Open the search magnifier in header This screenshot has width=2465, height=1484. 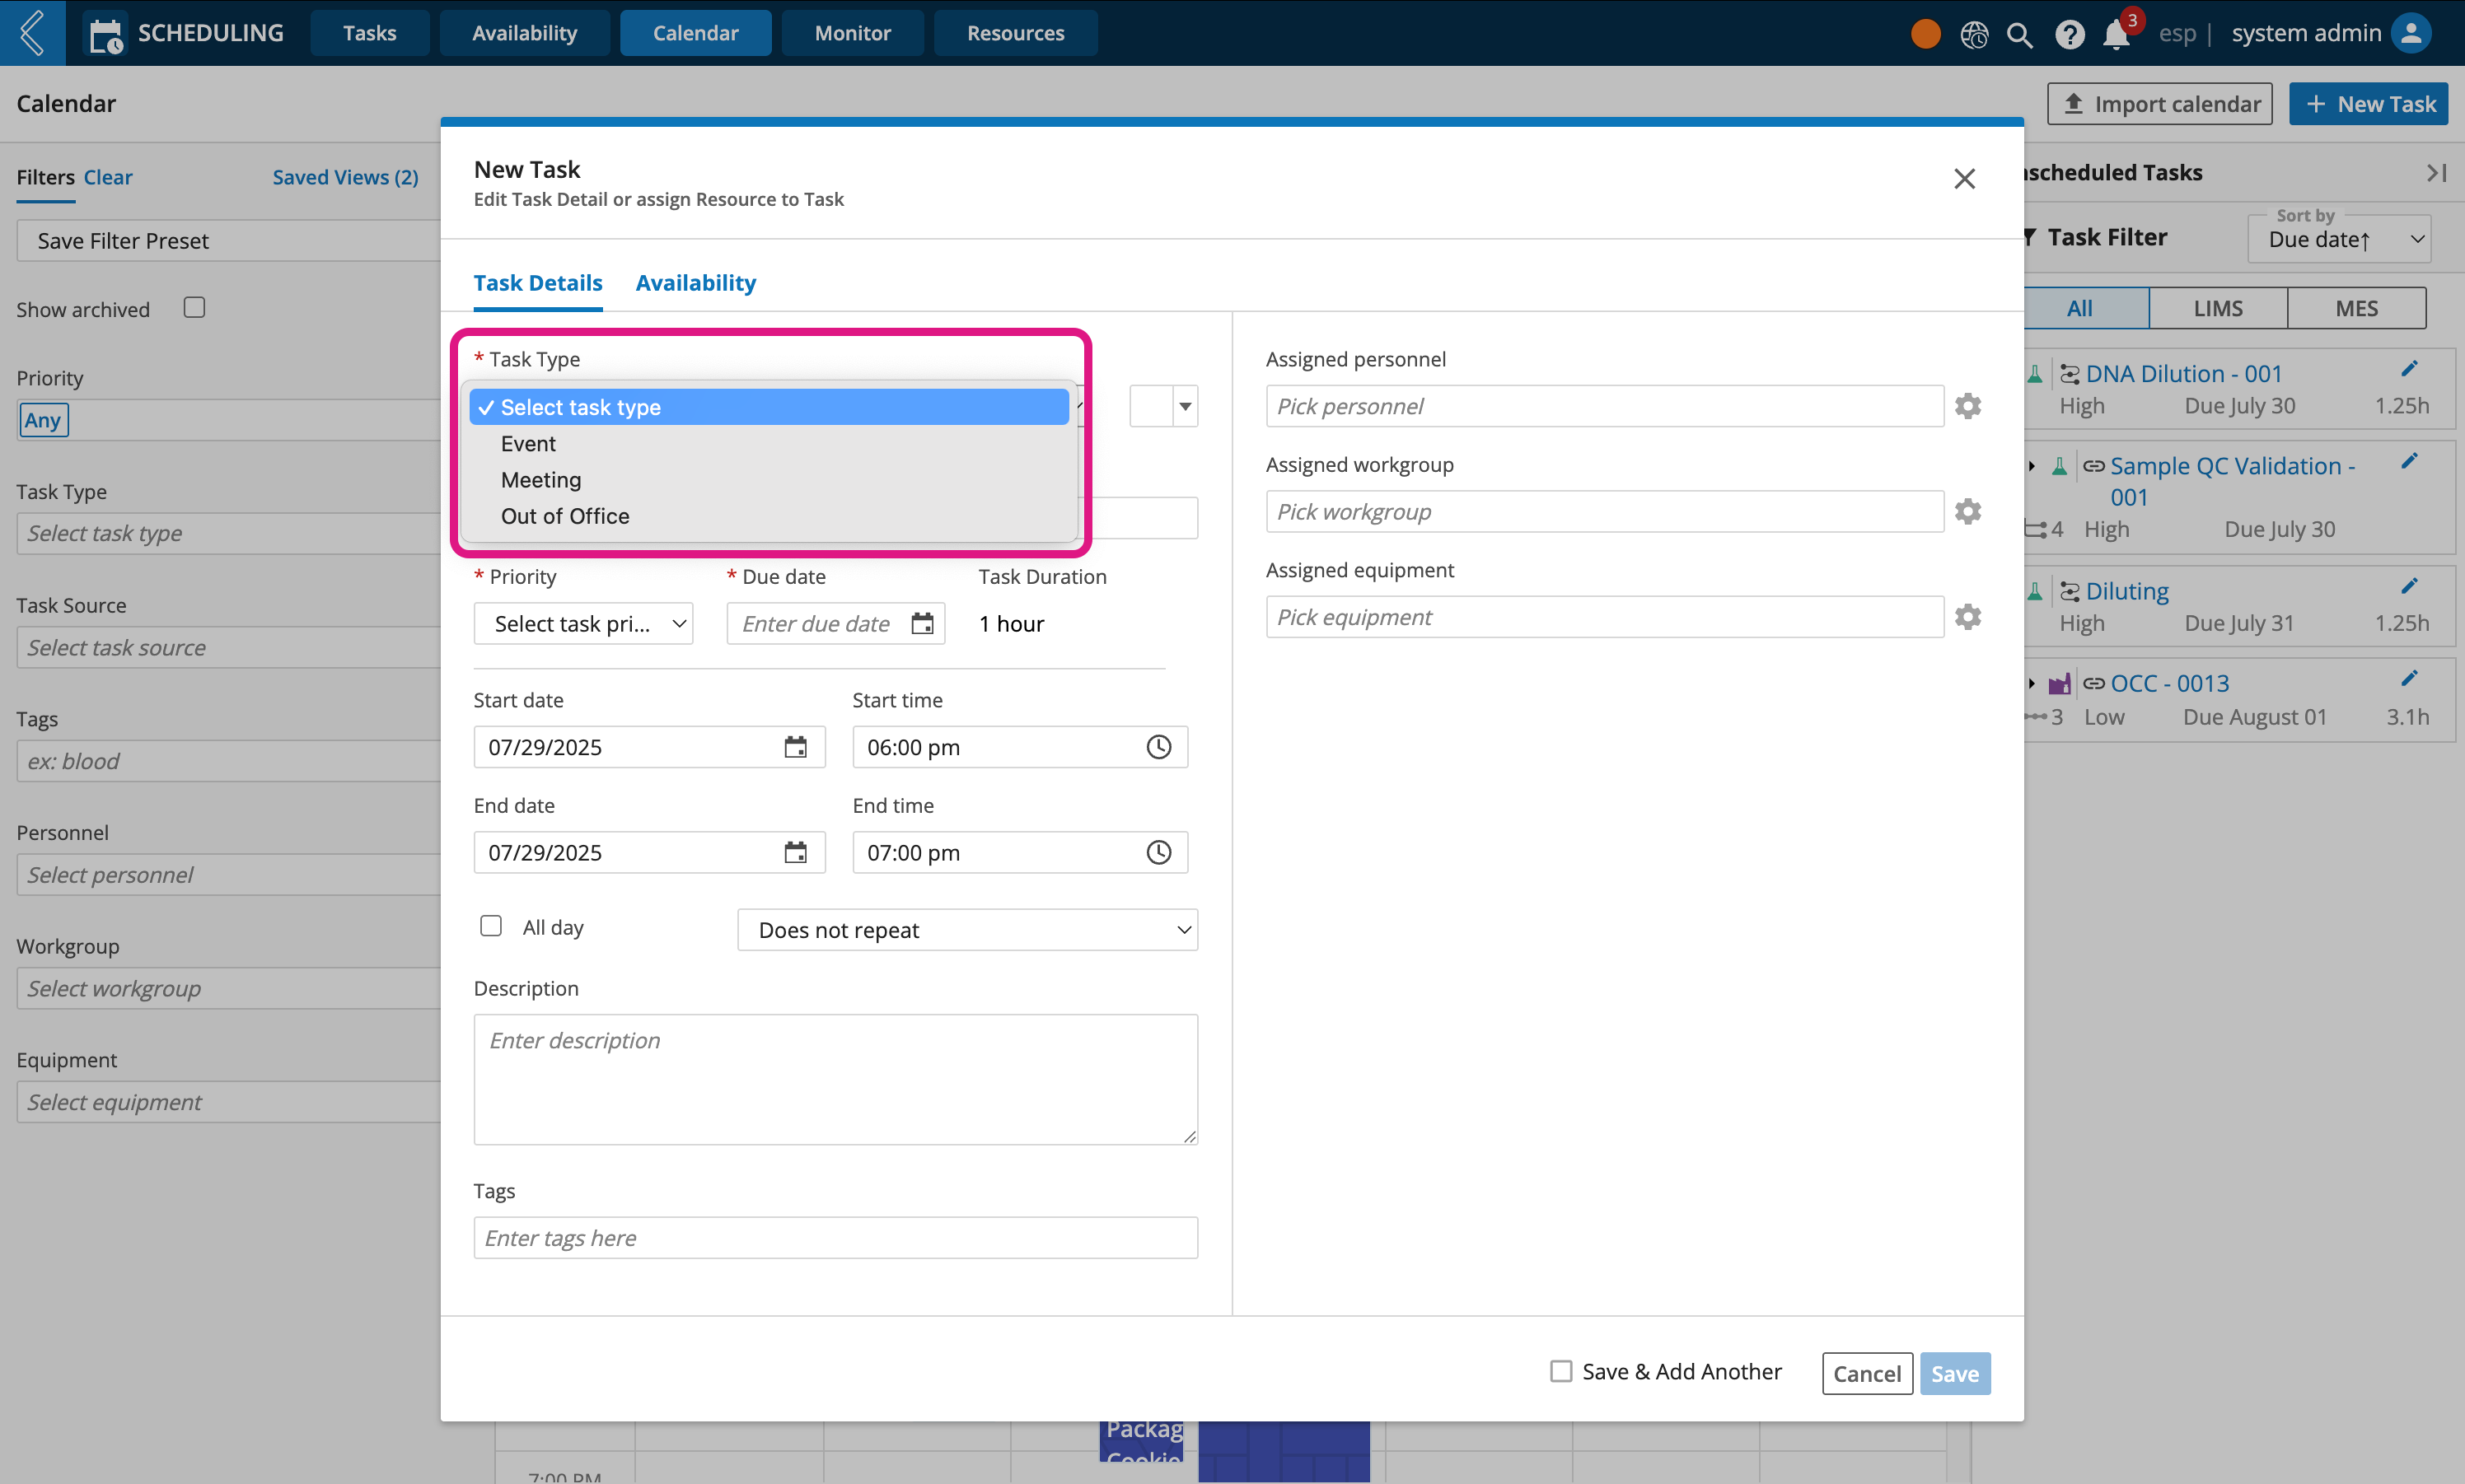pos(2020,35)
